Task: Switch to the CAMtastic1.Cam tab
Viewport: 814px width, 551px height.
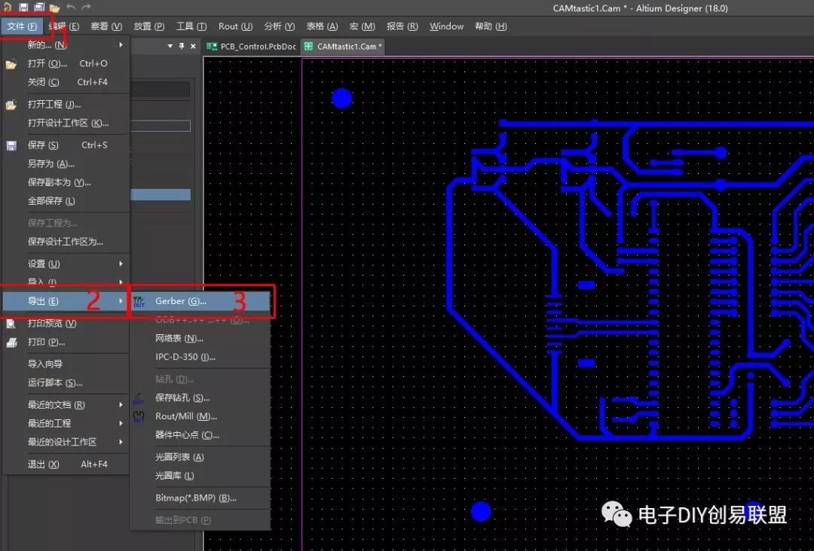Action: 343,46
